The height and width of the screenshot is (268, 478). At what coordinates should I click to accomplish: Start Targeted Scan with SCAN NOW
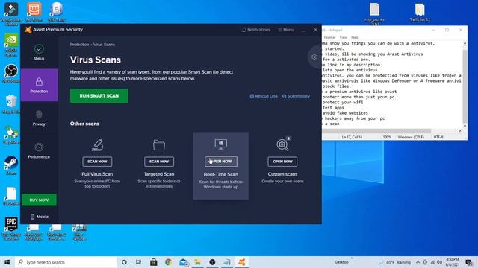(159, 162)
